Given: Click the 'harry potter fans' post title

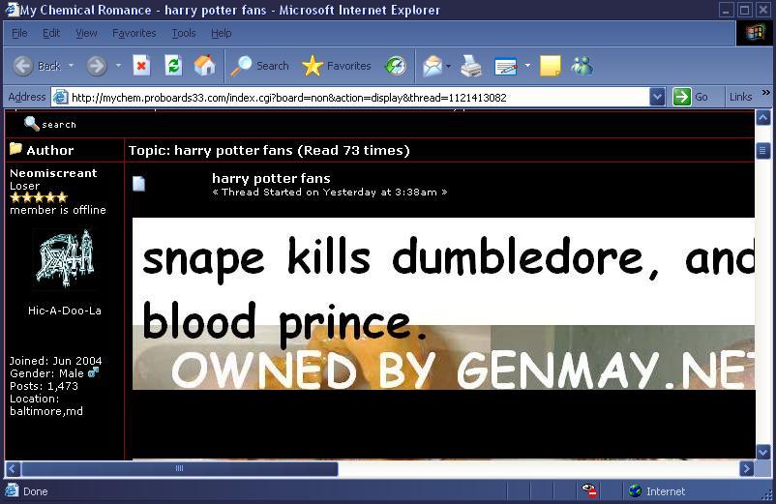Looking at the screenshot, I should [271, 178].
